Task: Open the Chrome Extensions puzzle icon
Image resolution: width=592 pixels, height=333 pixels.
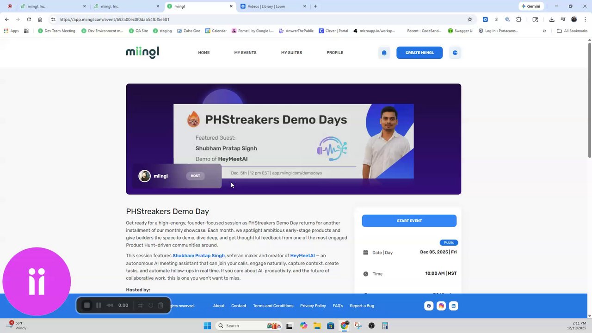Action: [519, 19]
